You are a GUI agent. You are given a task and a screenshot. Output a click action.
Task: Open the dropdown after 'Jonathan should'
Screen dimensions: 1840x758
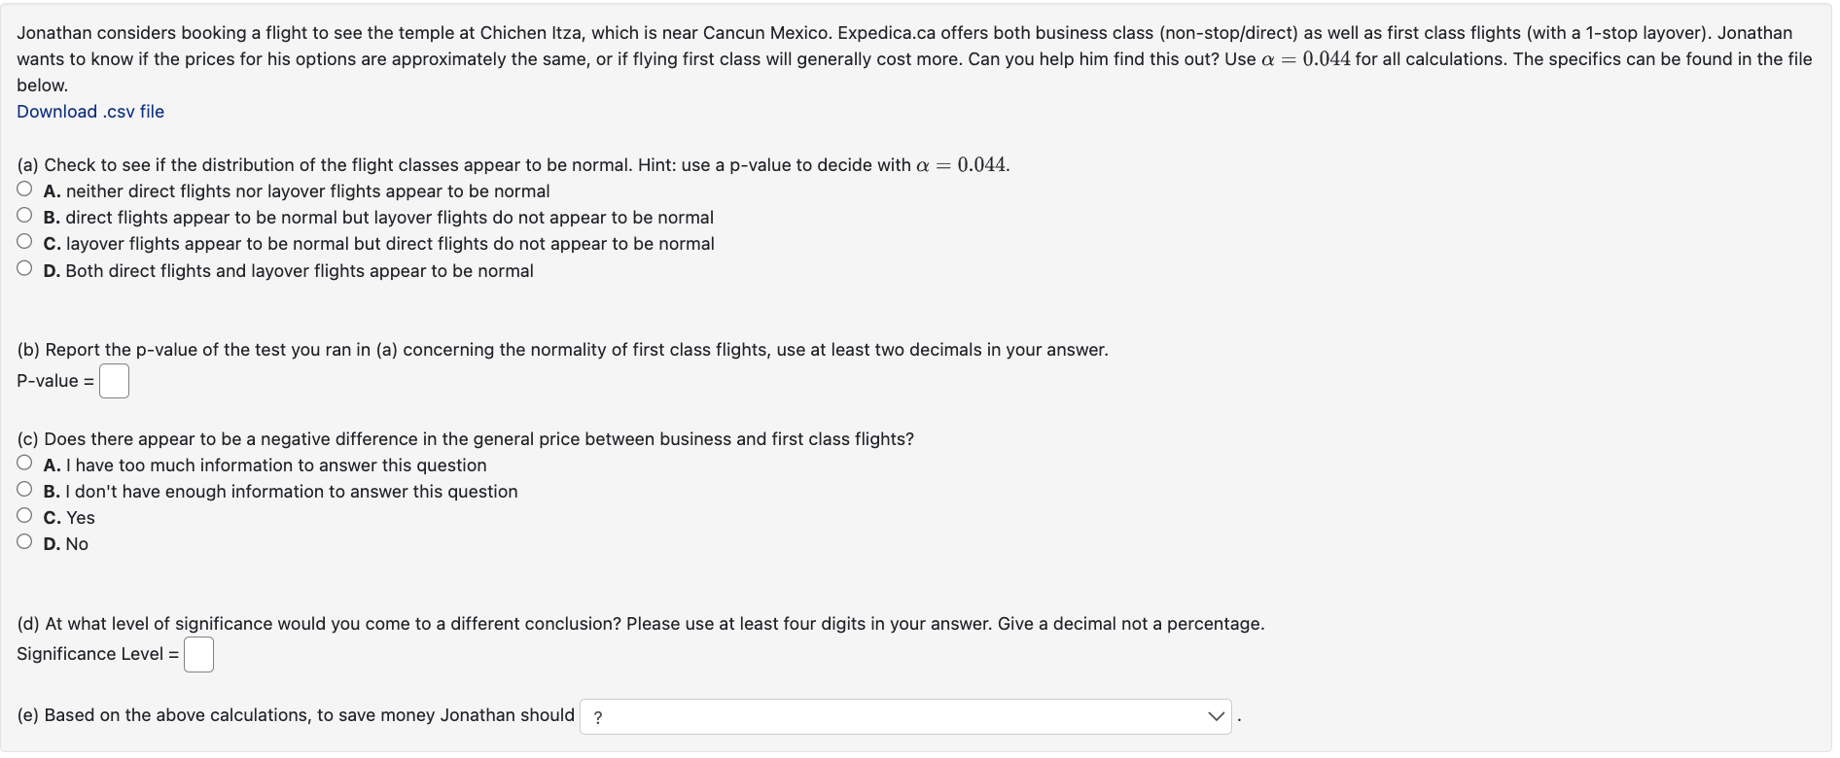coord(904,716)
